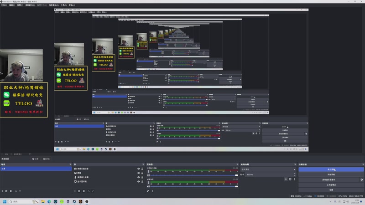Move source down in Sources panel
The width and height of the screenshot is (365, 205).
pos(93,191)
